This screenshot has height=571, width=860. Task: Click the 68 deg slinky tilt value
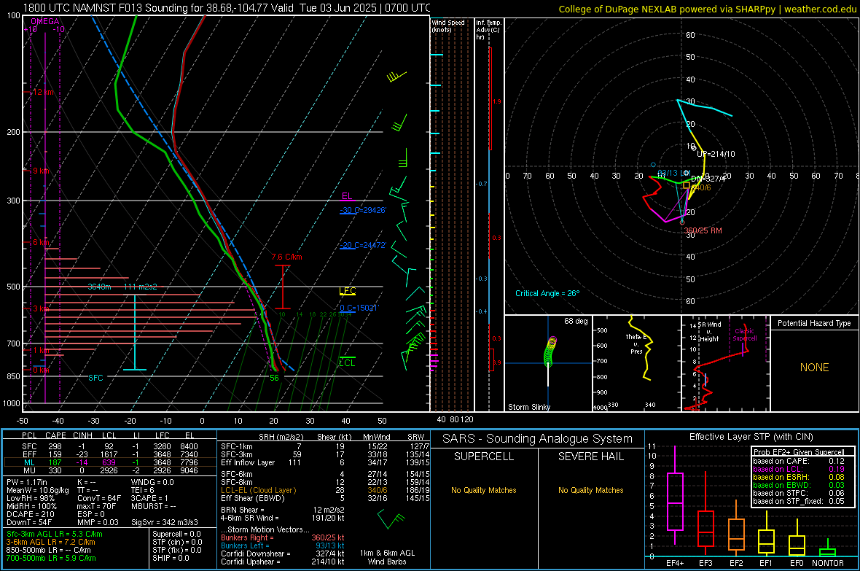point(576,321)
